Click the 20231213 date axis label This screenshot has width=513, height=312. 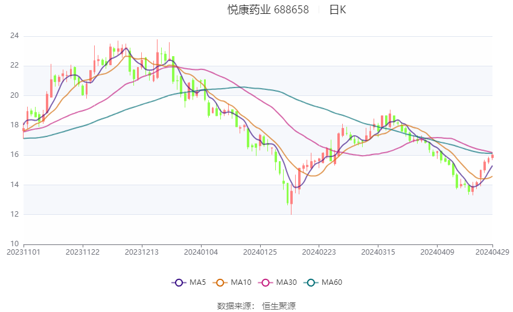[x=142, y=251]
